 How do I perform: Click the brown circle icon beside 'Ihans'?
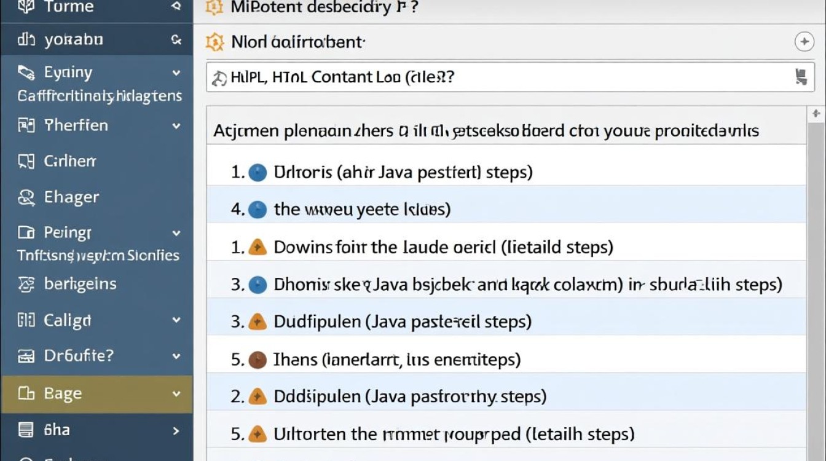(x=257, y=360)
